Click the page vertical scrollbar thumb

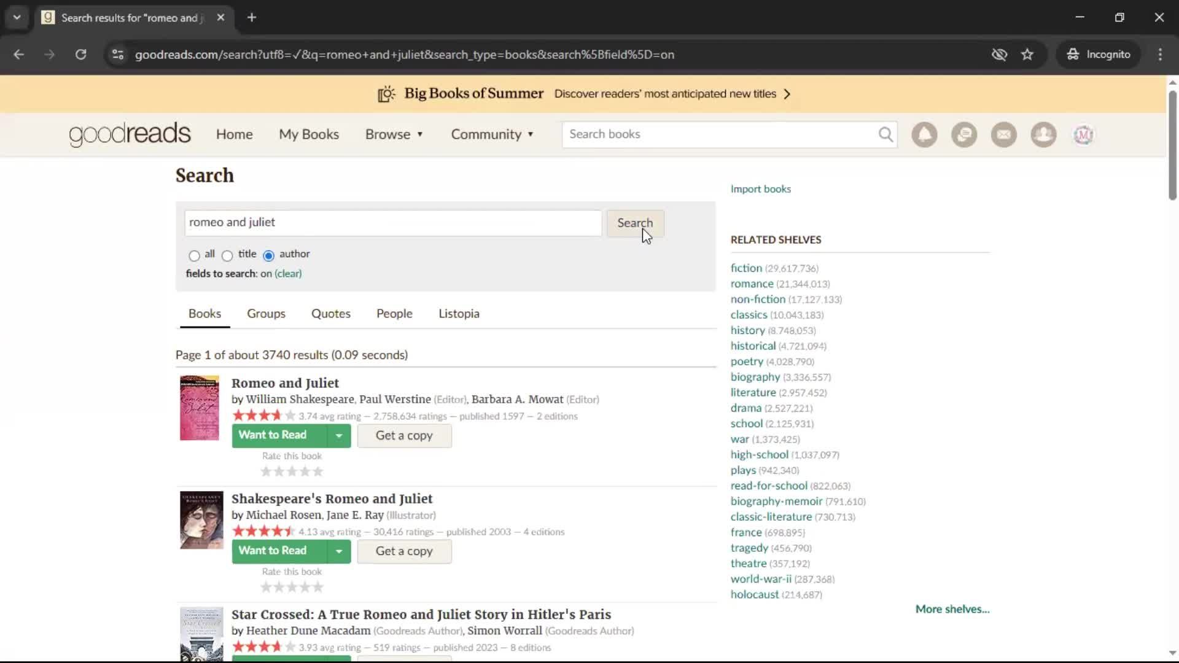pos(1172,145)
